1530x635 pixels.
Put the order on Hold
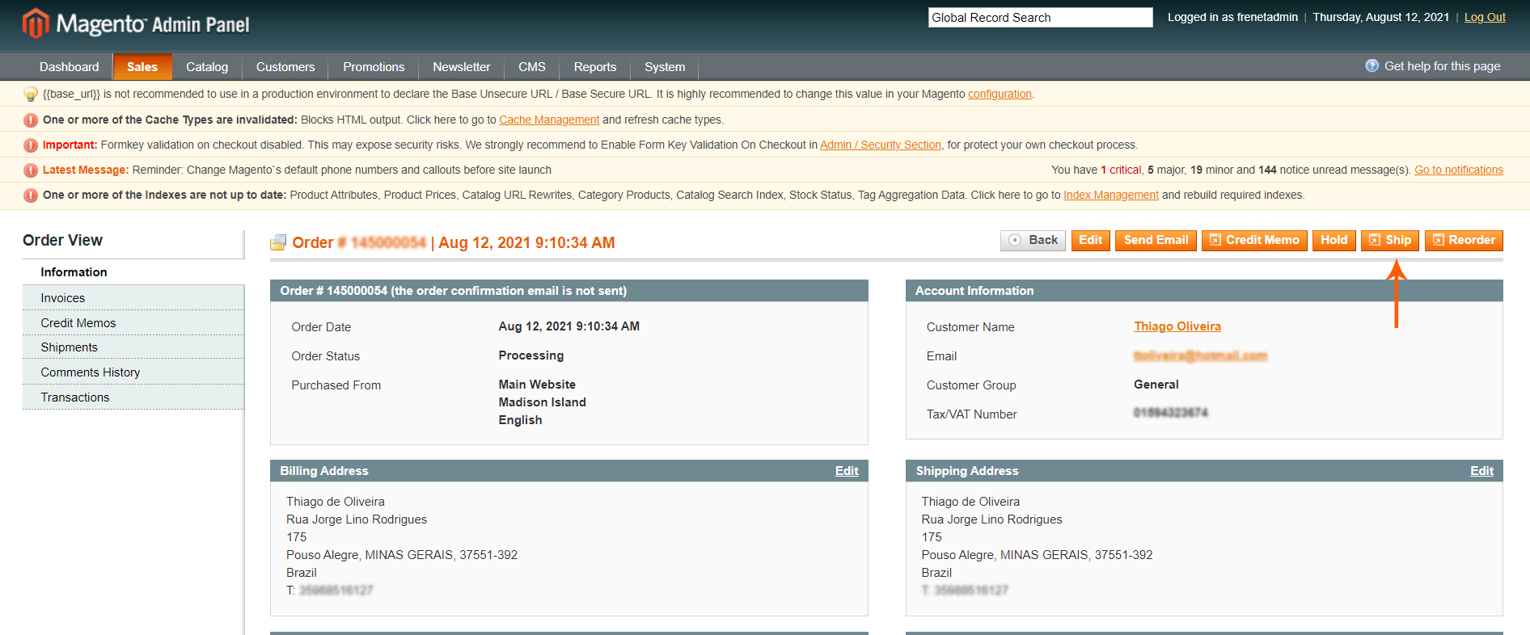(1333, 240)
